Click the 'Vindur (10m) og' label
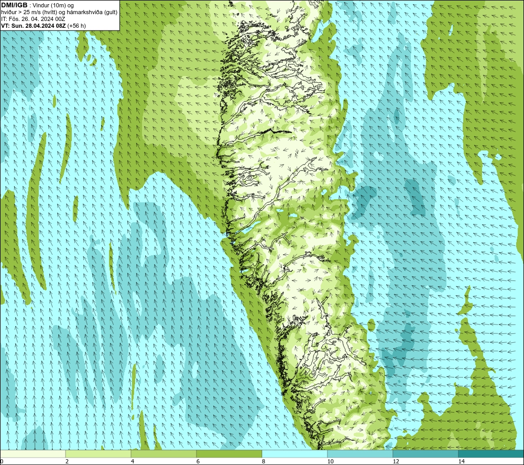This screenshot has width=524, height=465. click(53, 6)
